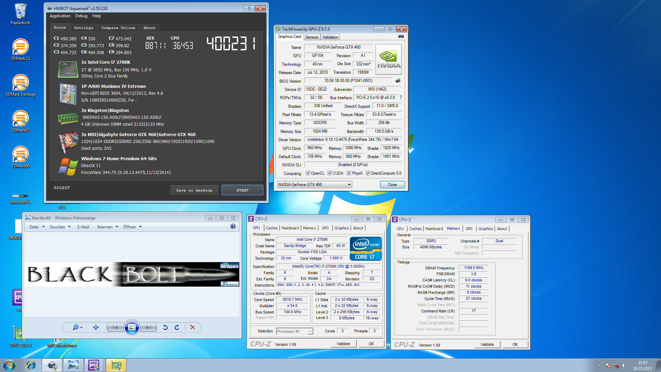Open Processor #1 selection dropdown in CPU-Z
661x372 pixels.
coord(294,331)
